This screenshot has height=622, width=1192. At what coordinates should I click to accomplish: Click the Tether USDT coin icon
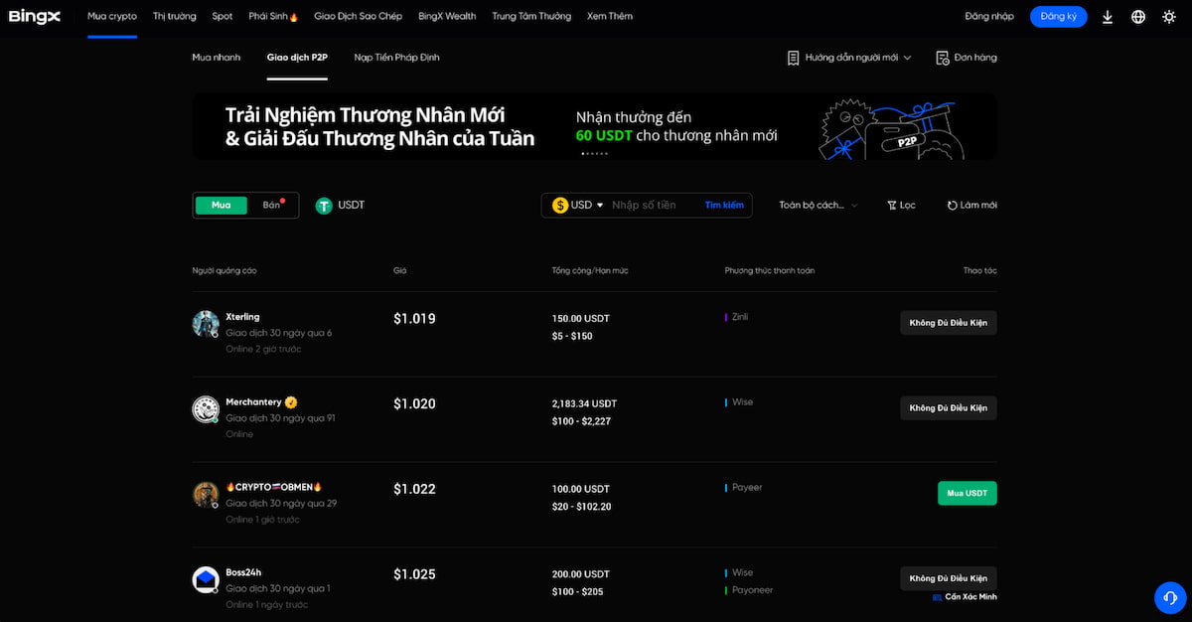tap(324, 206)
